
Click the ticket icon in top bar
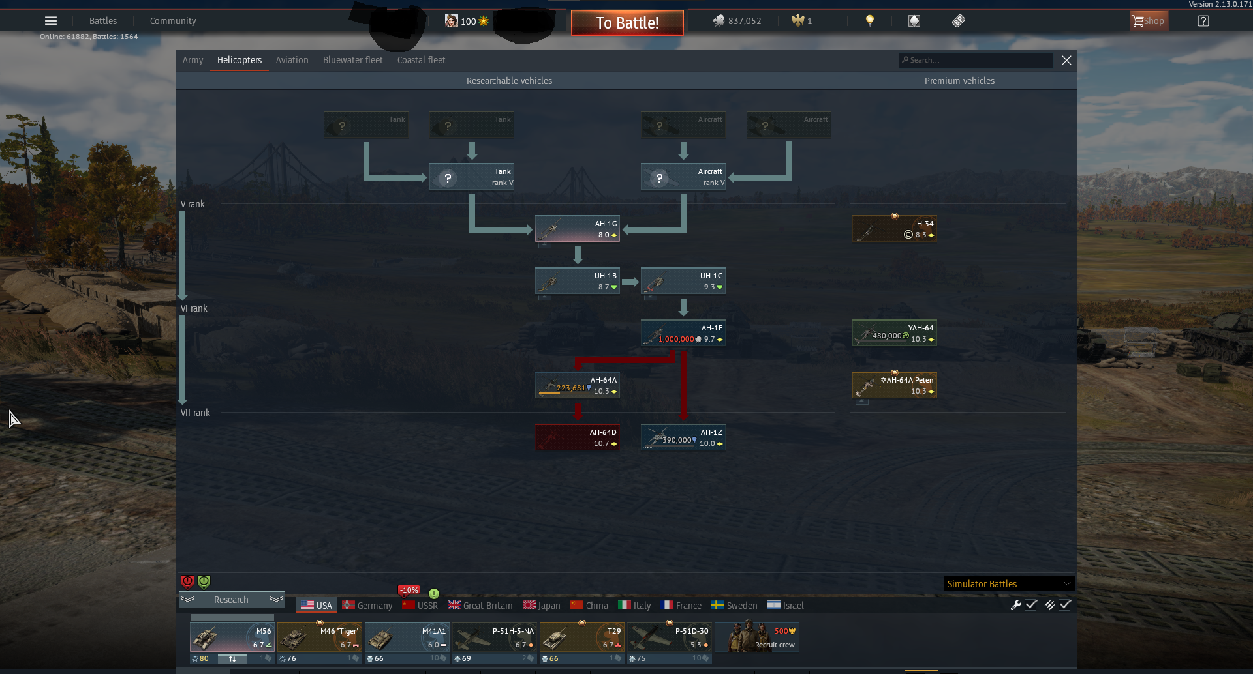[958, 21]
